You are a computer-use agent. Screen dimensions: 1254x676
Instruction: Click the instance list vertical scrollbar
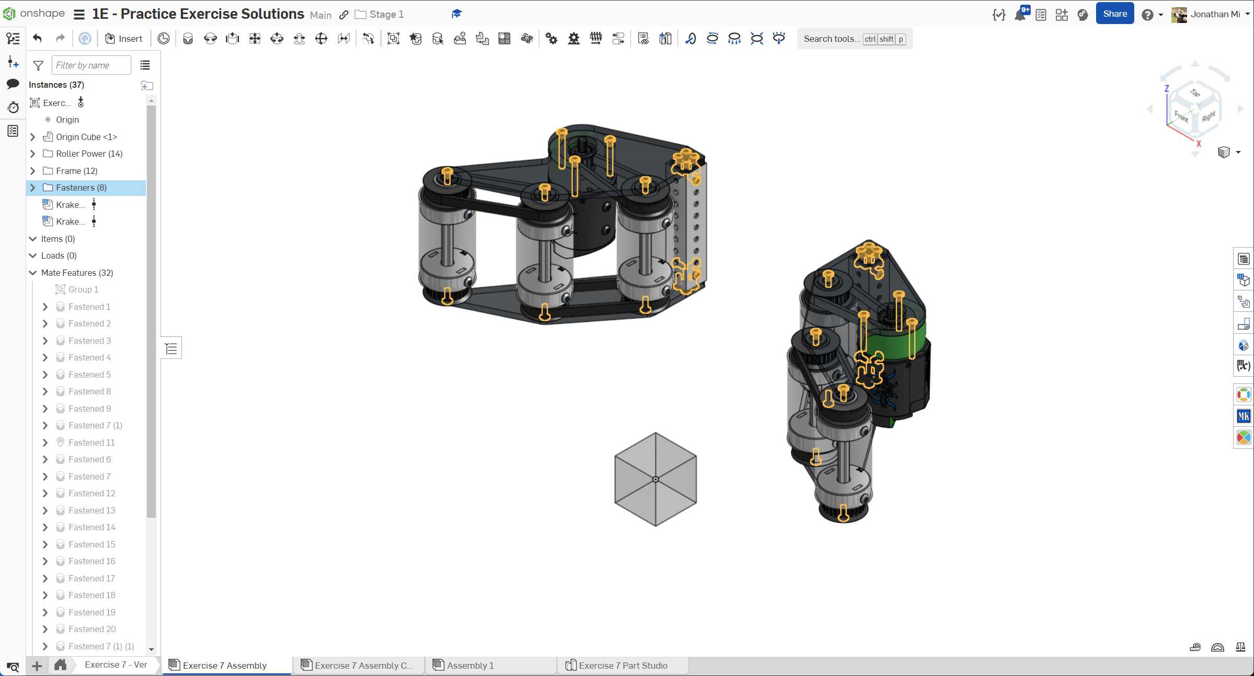[x=151, y=313]
